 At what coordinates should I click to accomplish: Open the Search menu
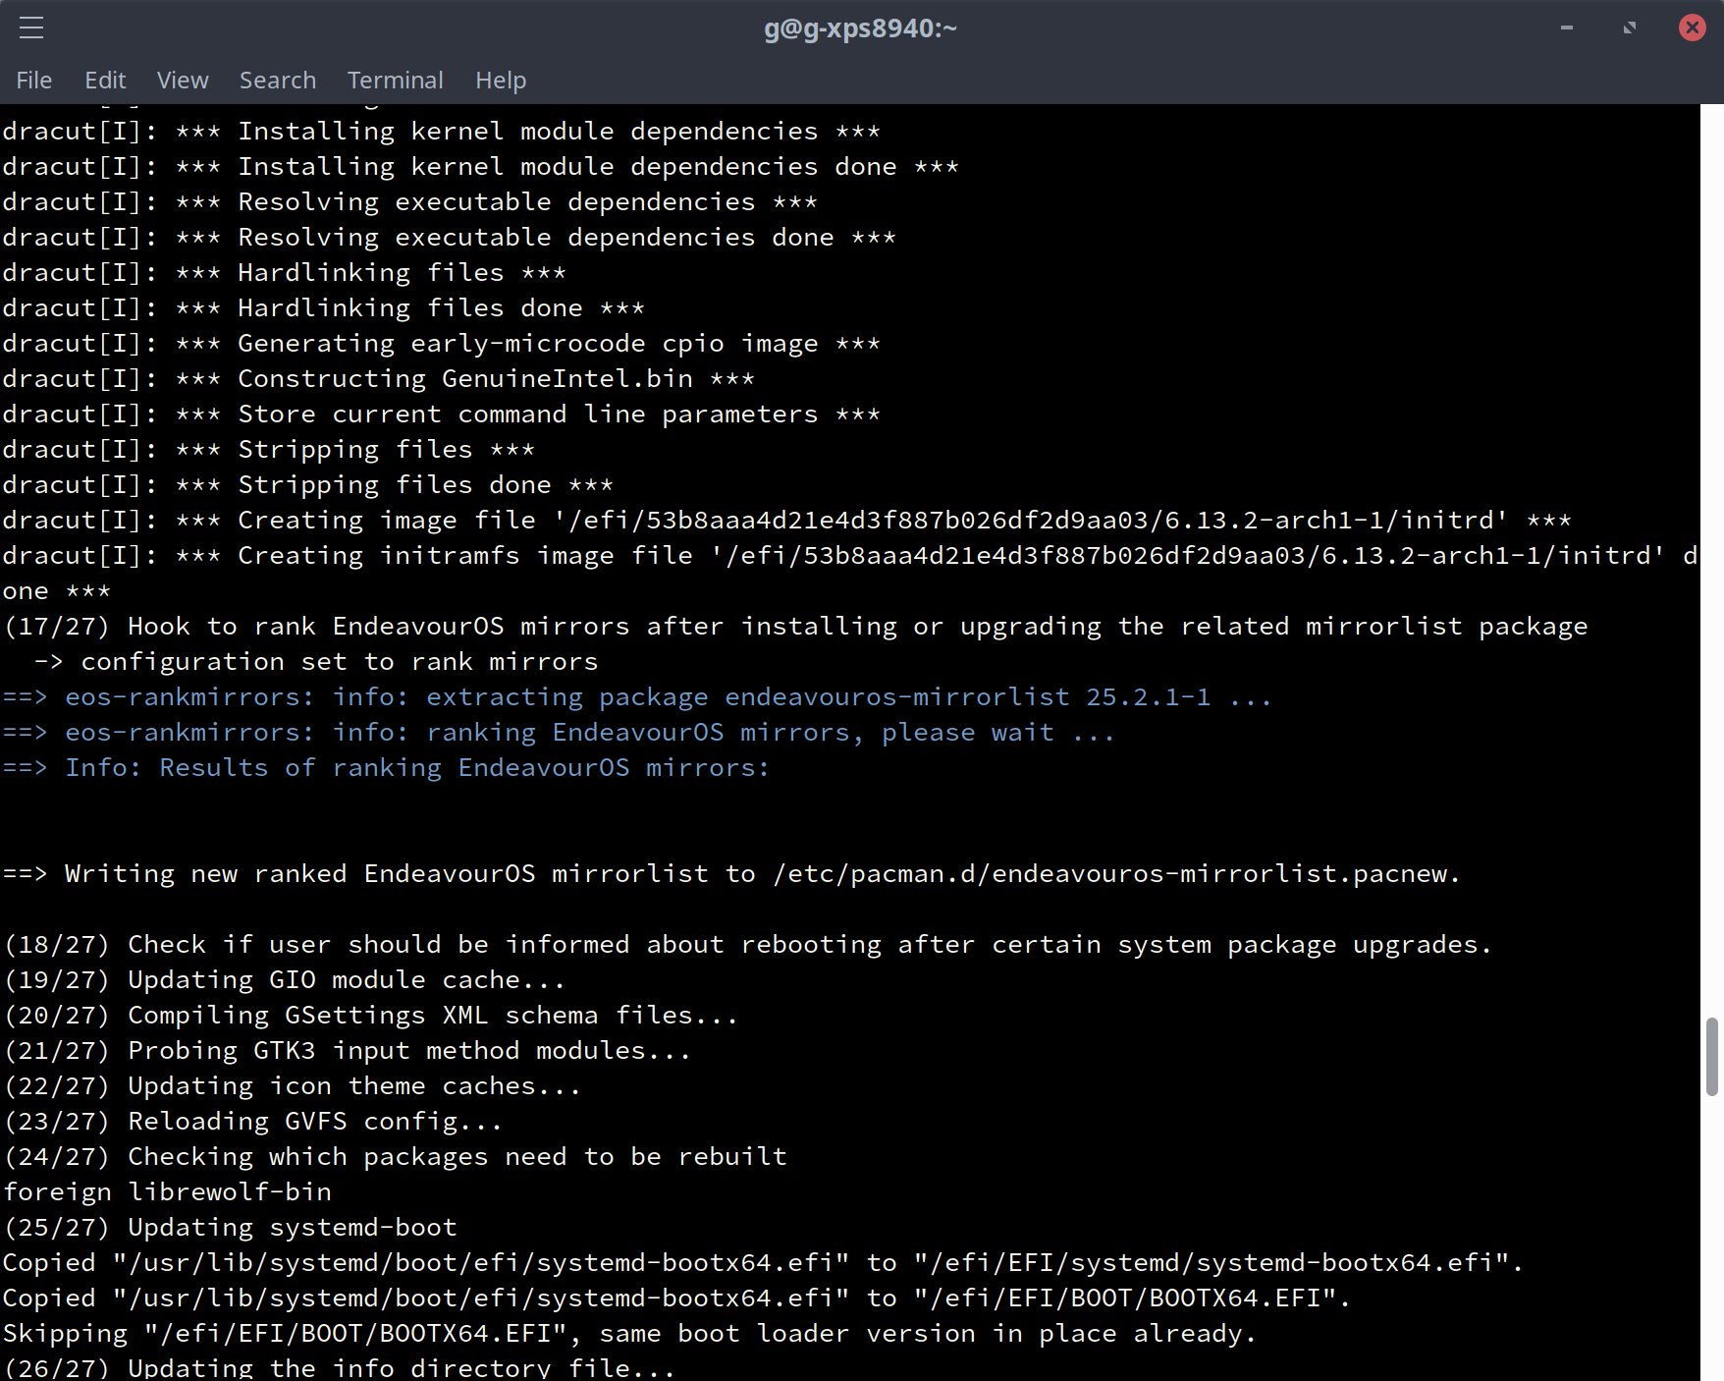click(x=278, y=81)
